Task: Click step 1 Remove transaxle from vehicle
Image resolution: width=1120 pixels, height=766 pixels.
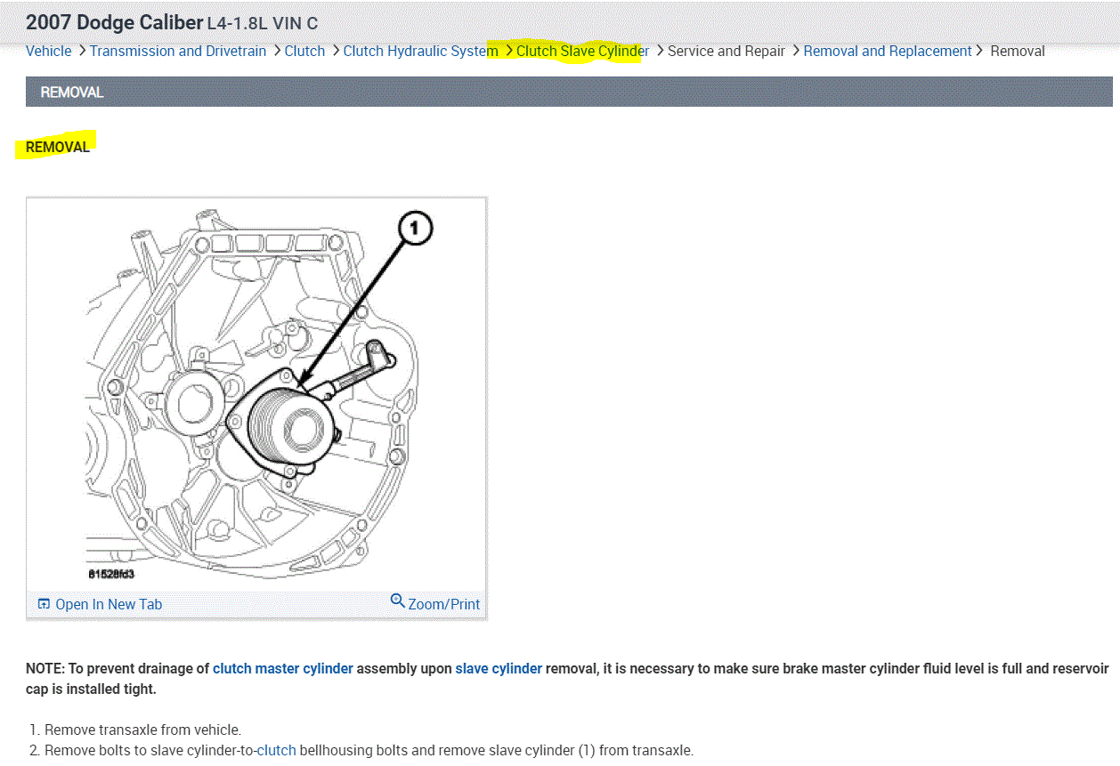Action: coord(142,730)
